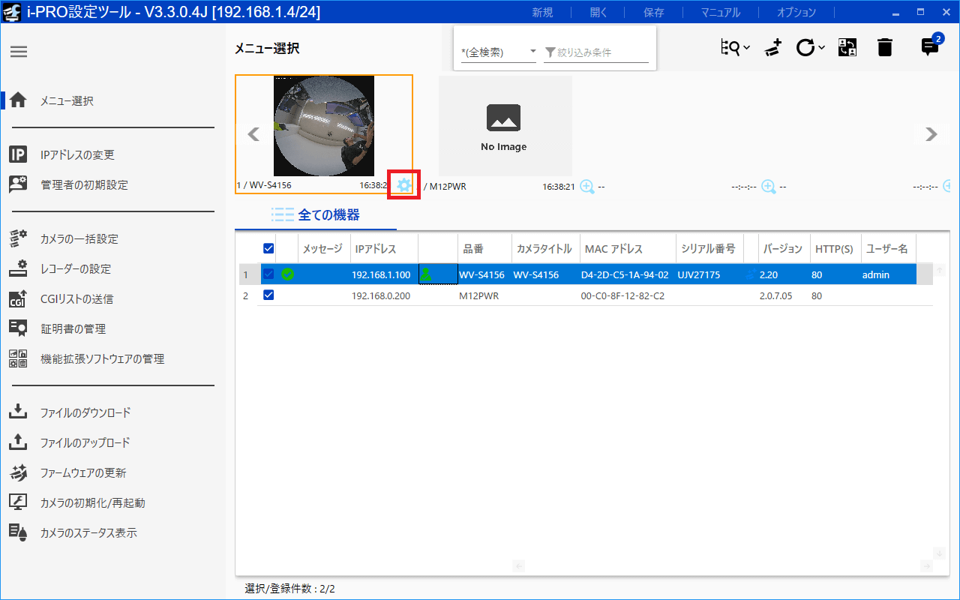Click the trash delete icon
This screenshot has height=600, width=960.
(885, 48)
